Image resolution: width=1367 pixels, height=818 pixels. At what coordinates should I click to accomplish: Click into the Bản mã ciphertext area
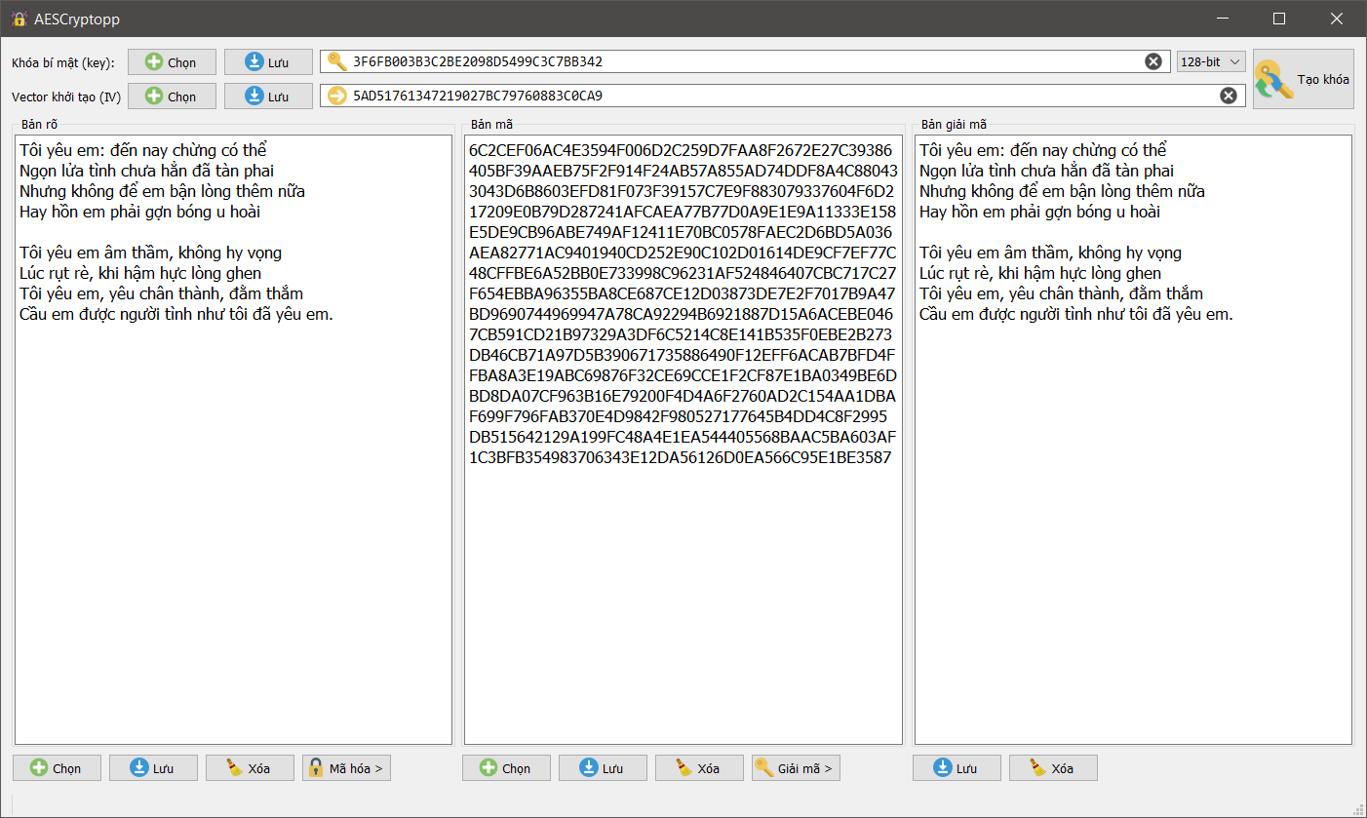coord(683,440)
